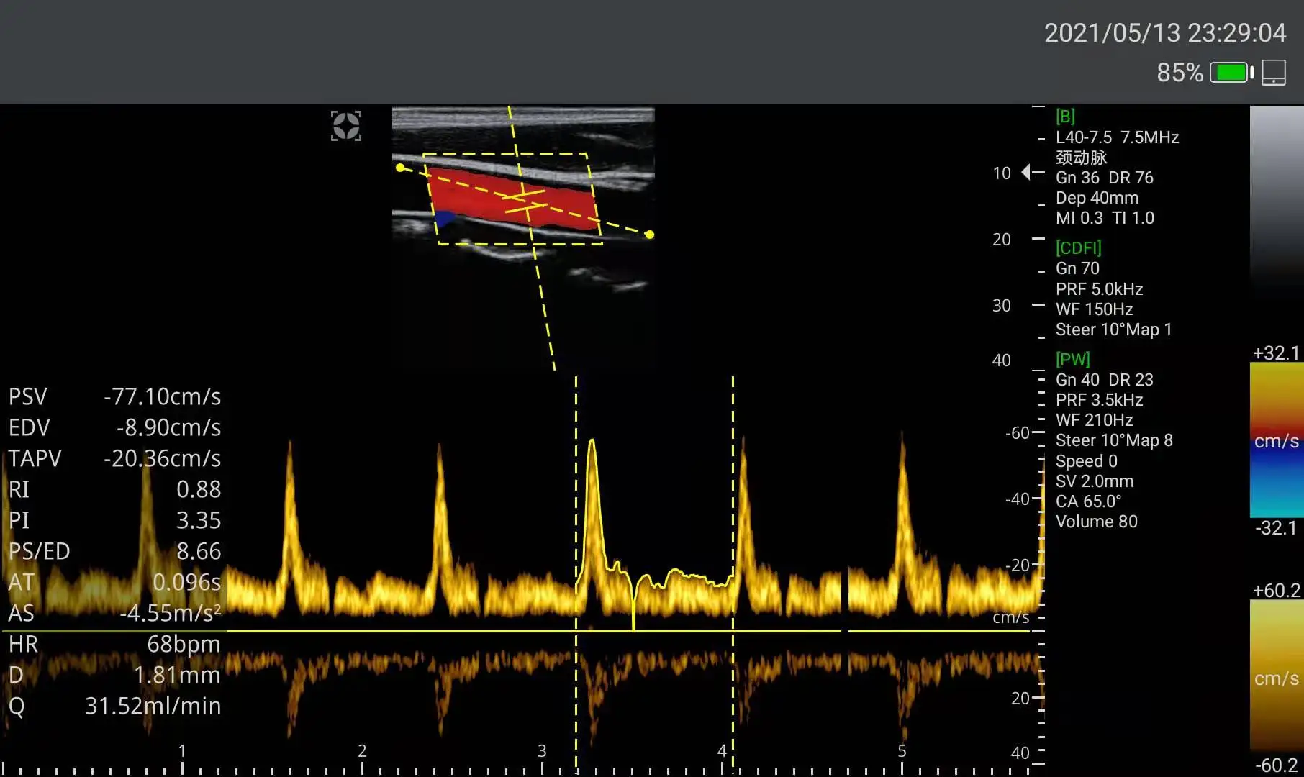Select the left dashed cardiac cycle cursor
Screen dimensions: 1304x777
tap(576, 574)
